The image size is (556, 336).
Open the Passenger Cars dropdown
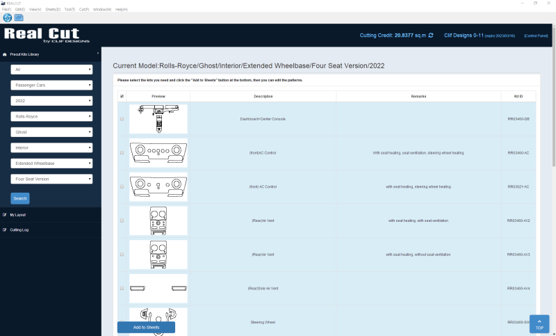pos(51,85)
